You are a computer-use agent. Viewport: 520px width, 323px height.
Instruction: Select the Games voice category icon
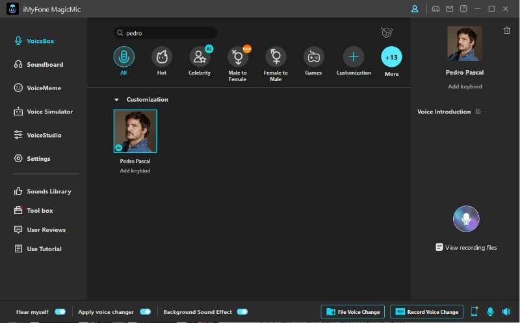(314, 57)
